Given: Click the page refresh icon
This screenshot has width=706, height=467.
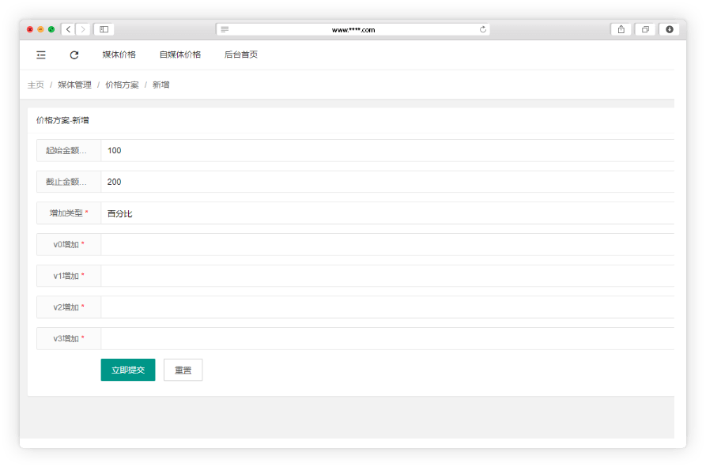Looking at the screenshot, I should click(x=74, y=55).
